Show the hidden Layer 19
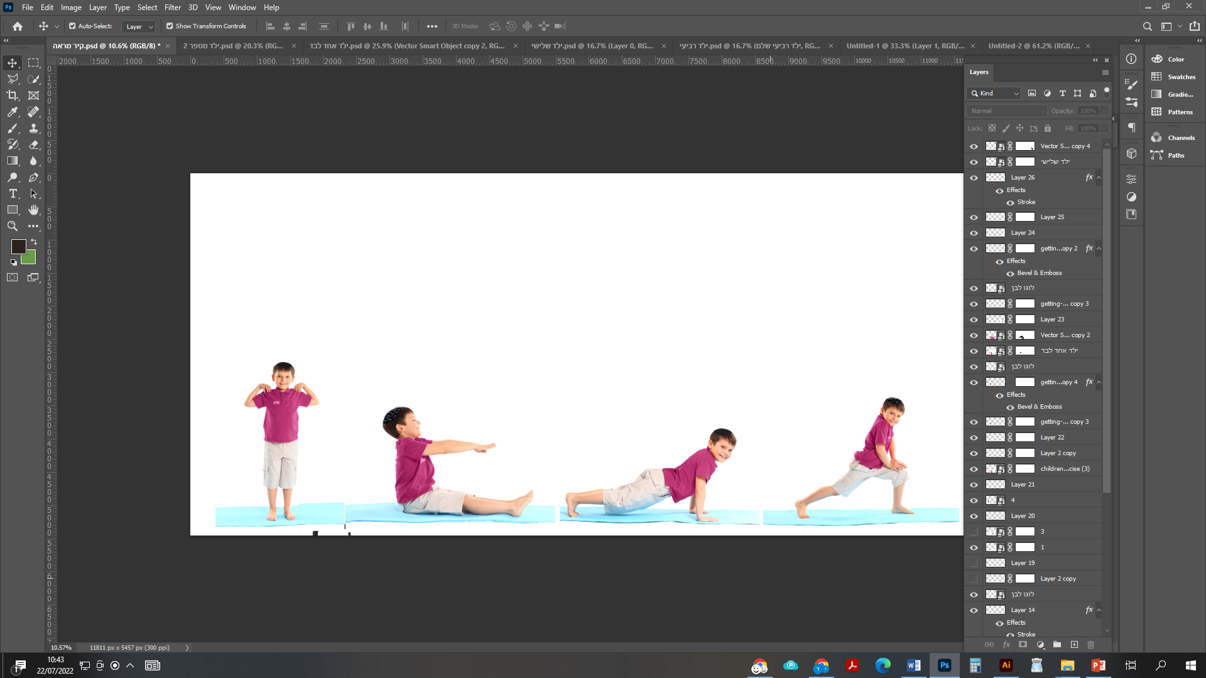1206x678 pixels. 974,563
